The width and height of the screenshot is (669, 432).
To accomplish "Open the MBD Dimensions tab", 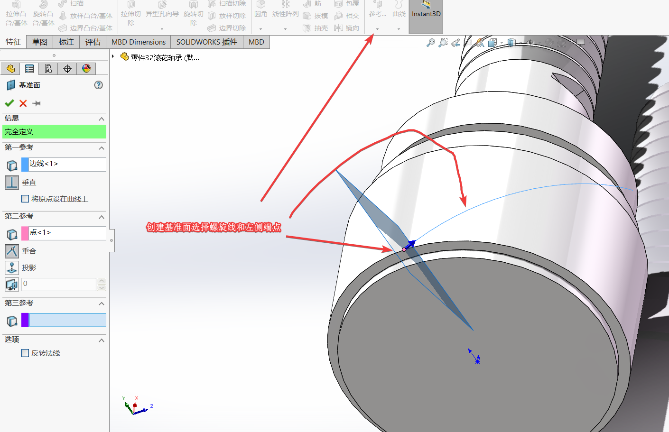I will tap(139, 42).
